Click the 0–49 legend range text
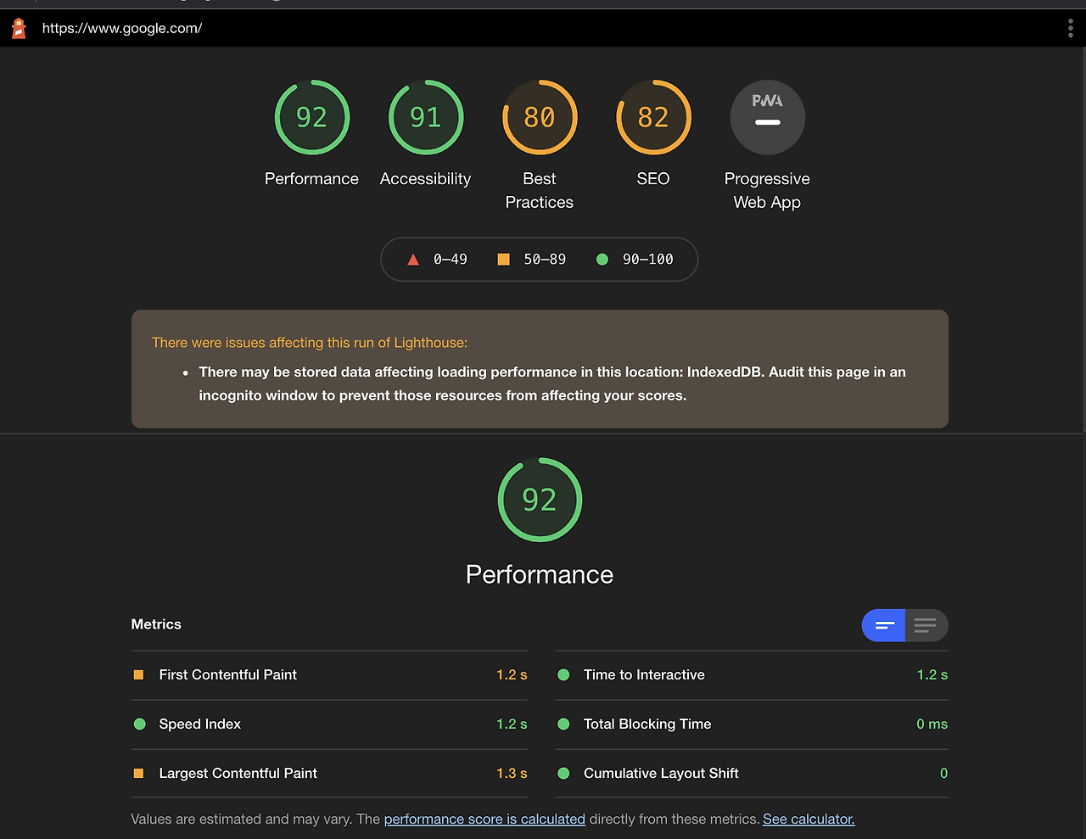 tap(450, 260)
